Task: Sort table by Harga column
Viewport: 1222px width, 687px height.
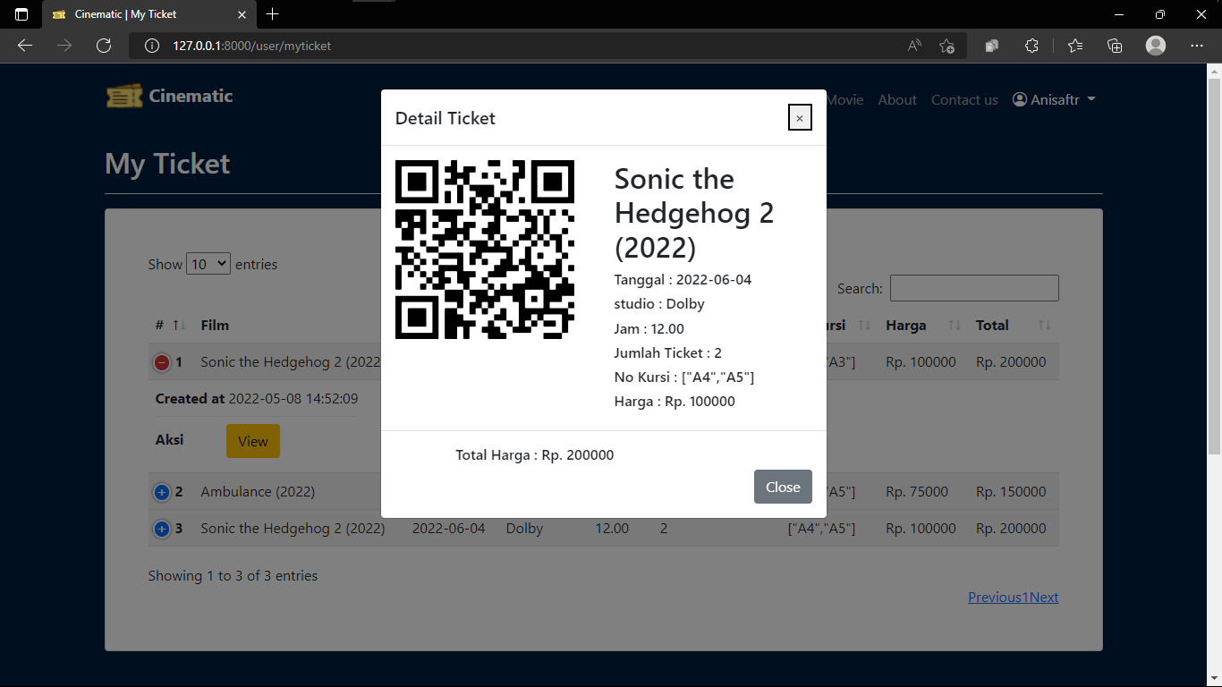Action: 923,325
